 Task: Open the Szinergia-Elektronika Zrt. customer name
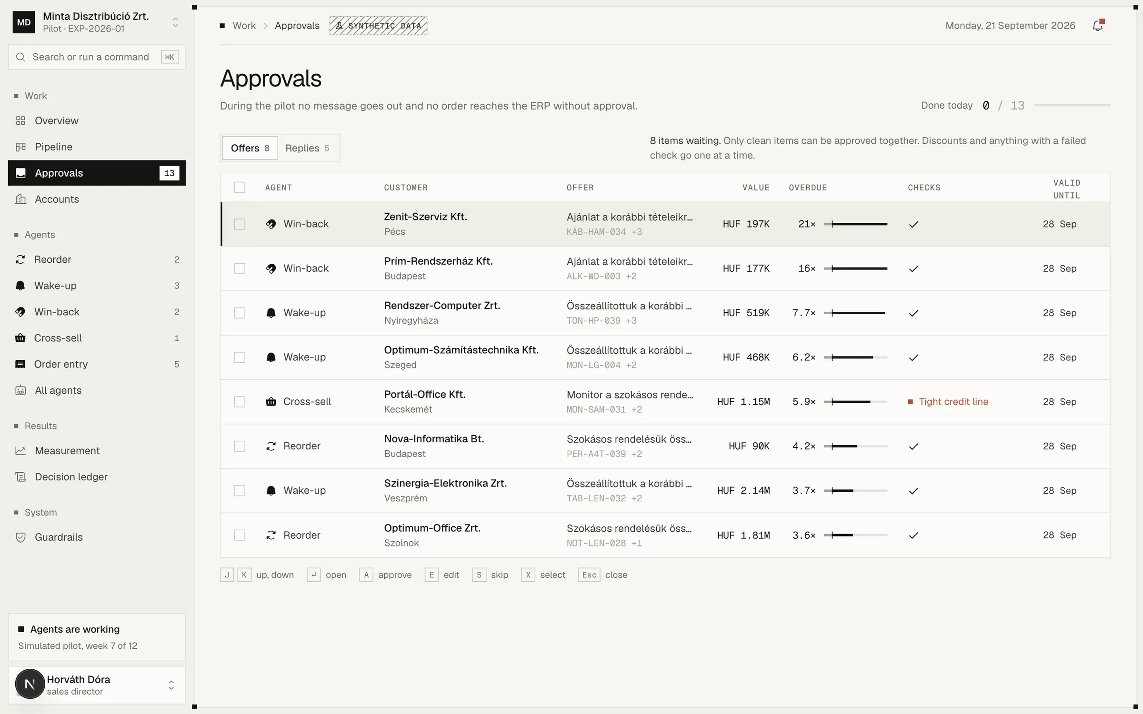click(x=445, y=483)
